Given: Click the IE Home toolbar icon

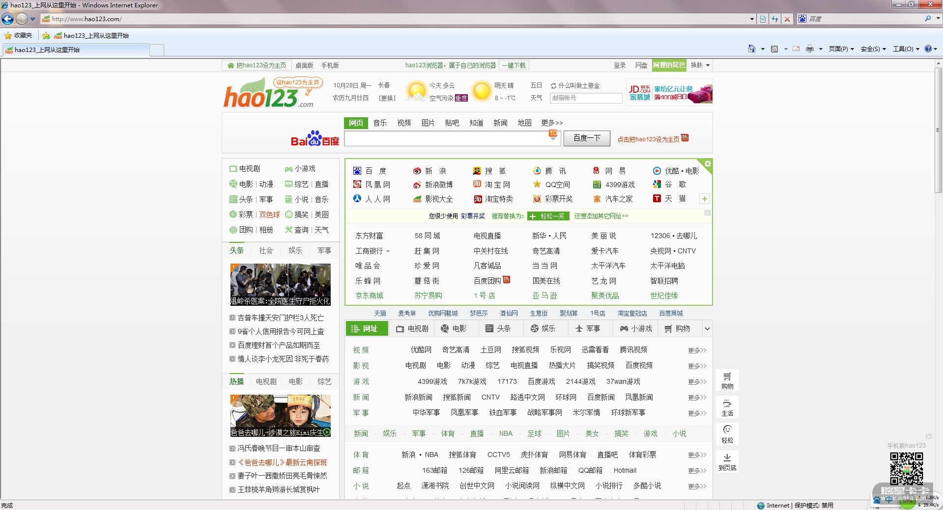Looking at the screenshot, I should (x=751, y=49).
